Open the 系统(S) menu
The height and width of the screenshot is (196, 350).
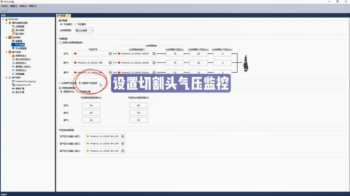pos(23,6)
